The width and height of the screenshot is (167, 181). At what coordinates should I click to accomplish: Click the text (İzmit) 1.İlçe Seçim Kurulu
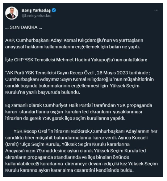click(x=33, y=144)
